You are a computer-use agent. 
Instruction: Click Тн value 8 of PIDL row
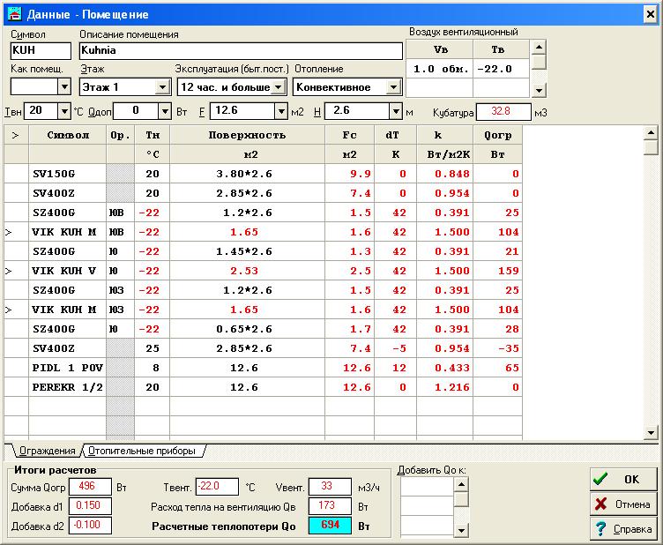pyautogui.click(x=153, y=368)
